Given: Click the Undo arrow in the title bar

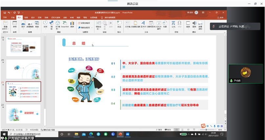Looking at the screenshot, I should [x=10, y=12].
